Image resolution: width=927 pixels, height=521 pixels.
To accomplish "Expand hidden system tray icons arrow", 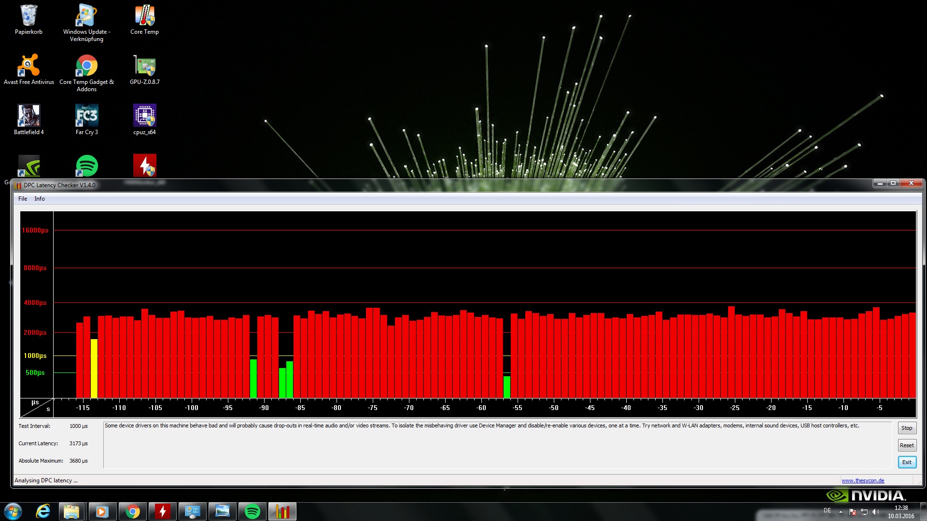I will (841, 512).
